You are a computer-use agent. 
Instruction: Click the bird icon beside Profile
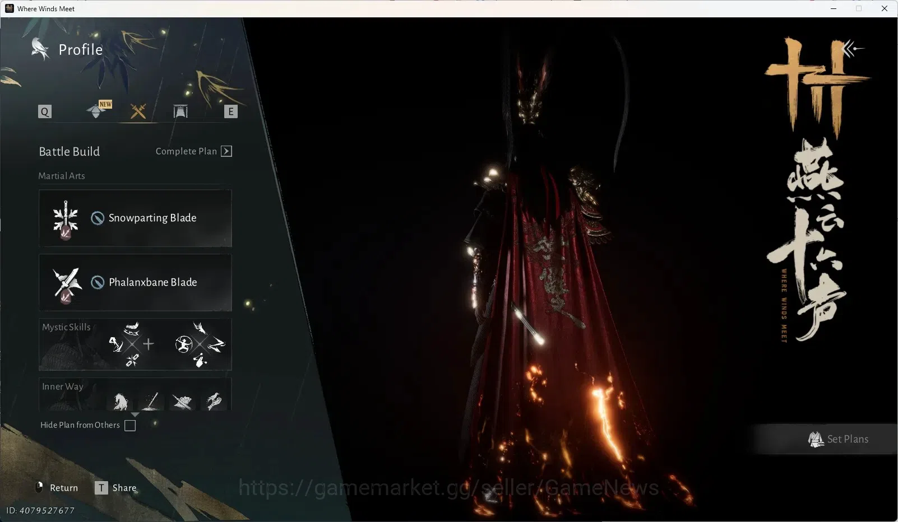(40, 49)
